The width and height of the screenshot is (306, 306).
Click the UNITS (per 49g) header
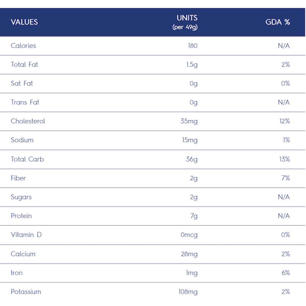(x=185, y=22)
